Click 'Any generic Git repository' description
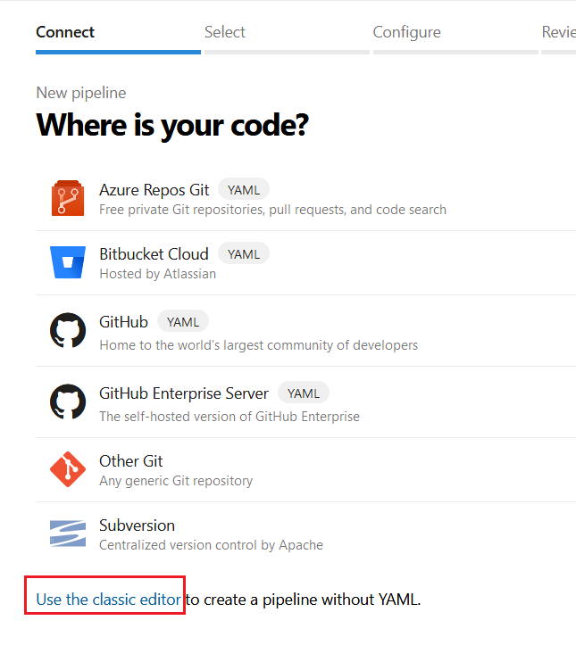 (176, 481)
